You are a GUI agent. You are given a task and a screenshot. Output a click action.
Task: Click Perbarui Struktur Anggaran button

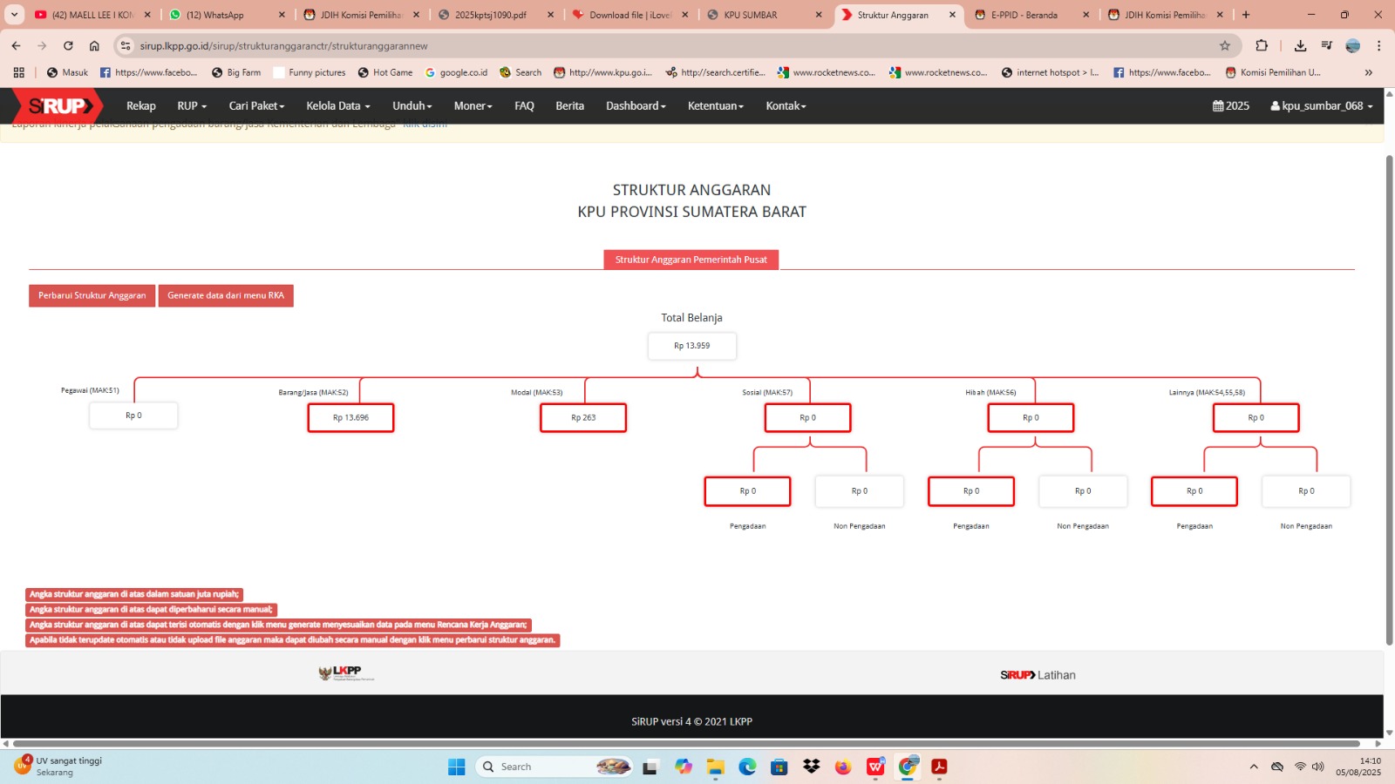[92, 296]
